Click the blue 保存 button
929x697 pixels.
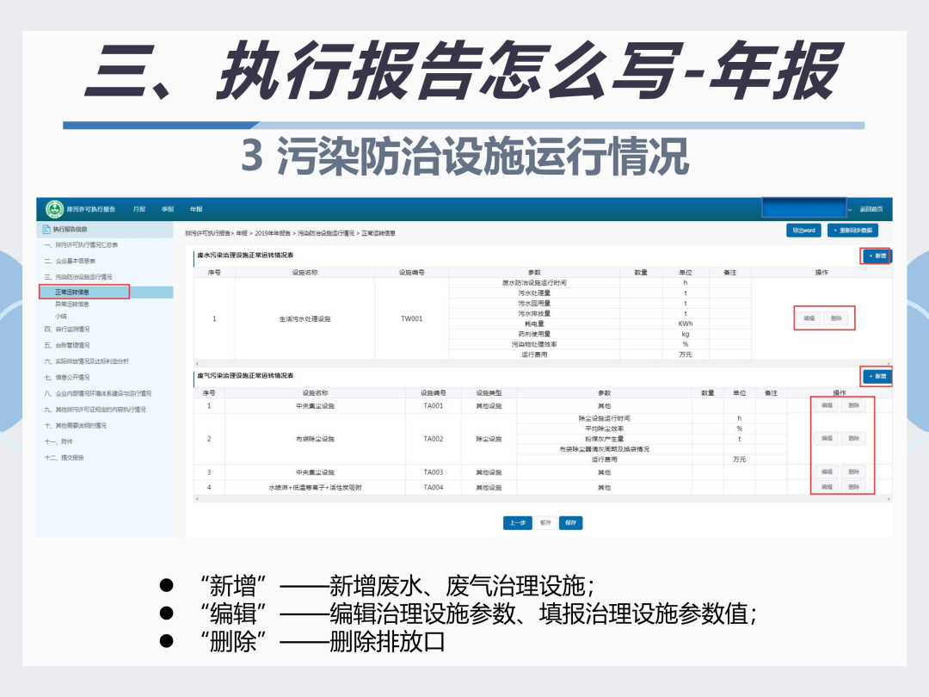570,523
